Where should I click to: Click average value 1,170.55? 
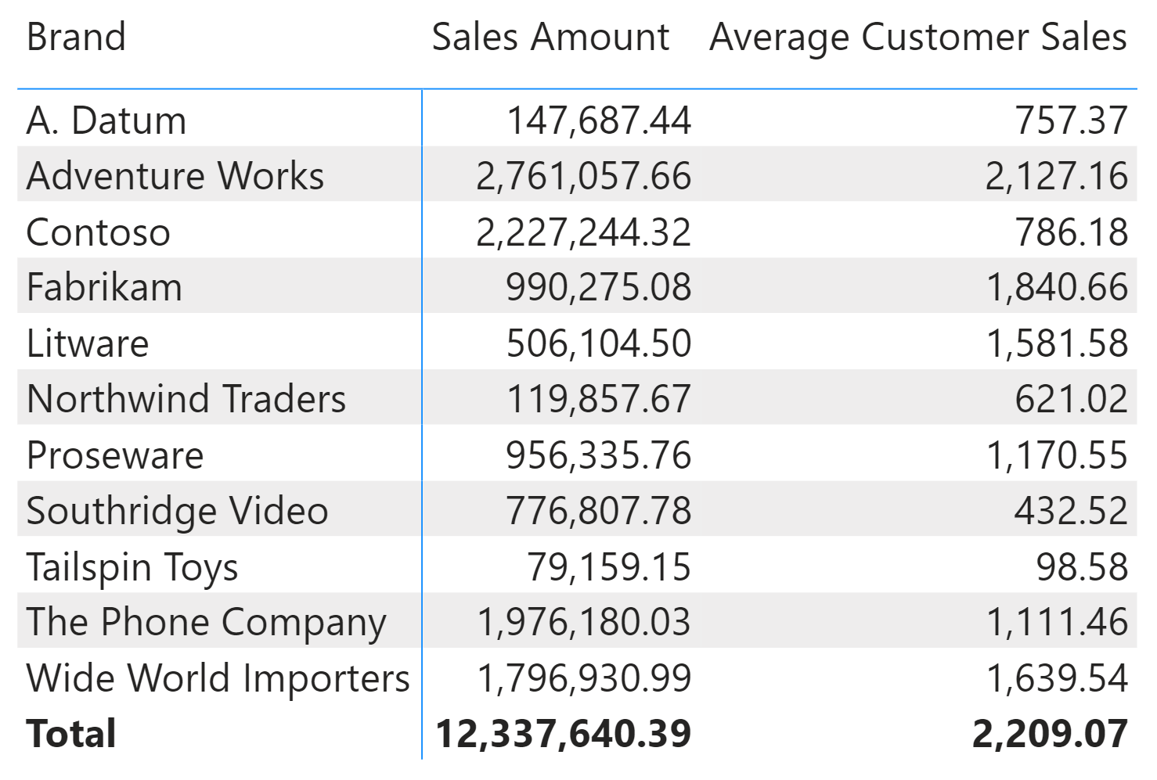1057,455
